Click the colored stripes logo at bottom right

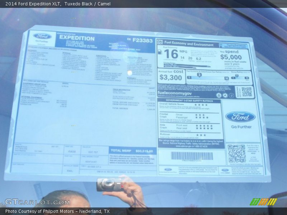(x=263, y=202)
